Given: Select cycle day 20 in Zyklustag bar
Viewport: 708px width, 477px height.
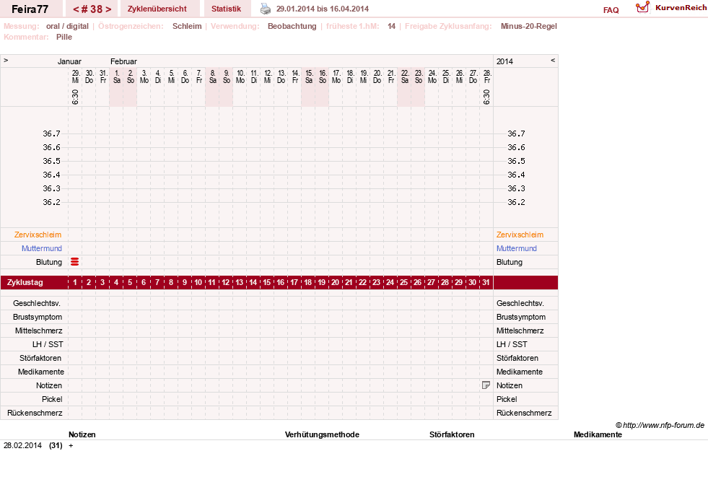Looking at the screenshot, I should 335,282.
